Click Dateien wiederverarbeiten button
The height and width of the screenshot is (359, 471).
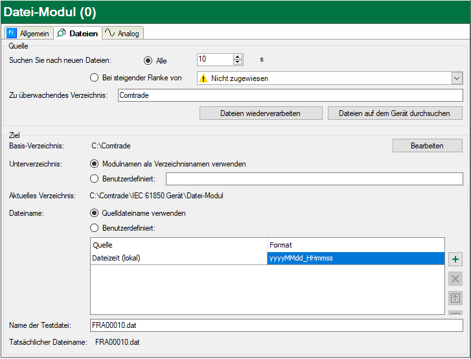pyautogui.click(x=260, y=113)
